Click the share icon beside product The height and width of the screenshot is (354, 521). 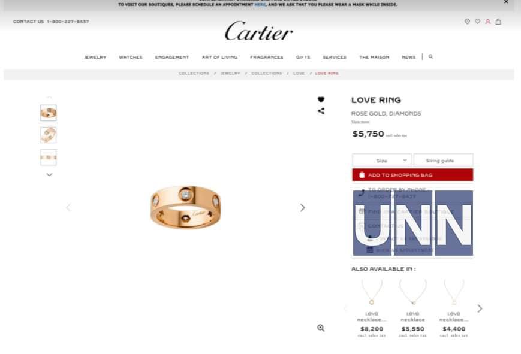click(321, 111)
